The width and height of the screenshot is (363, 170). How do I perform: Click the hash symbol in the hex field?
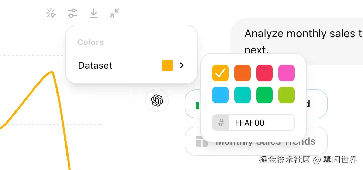point(221,123)
